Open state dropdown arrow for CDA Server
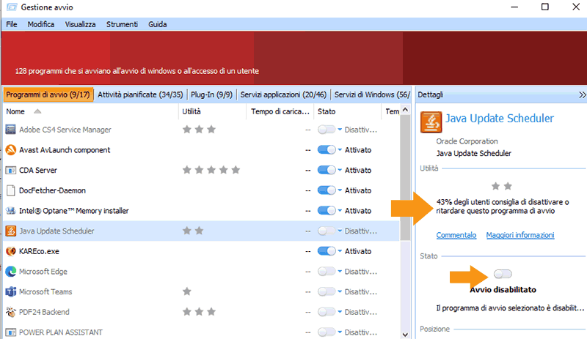 pyautogui.click(x=340, y=171)
